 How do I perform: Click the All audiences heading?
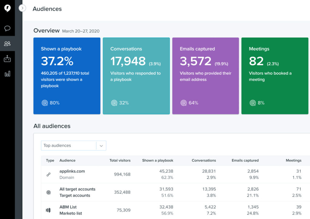click(x=52, y=126)
